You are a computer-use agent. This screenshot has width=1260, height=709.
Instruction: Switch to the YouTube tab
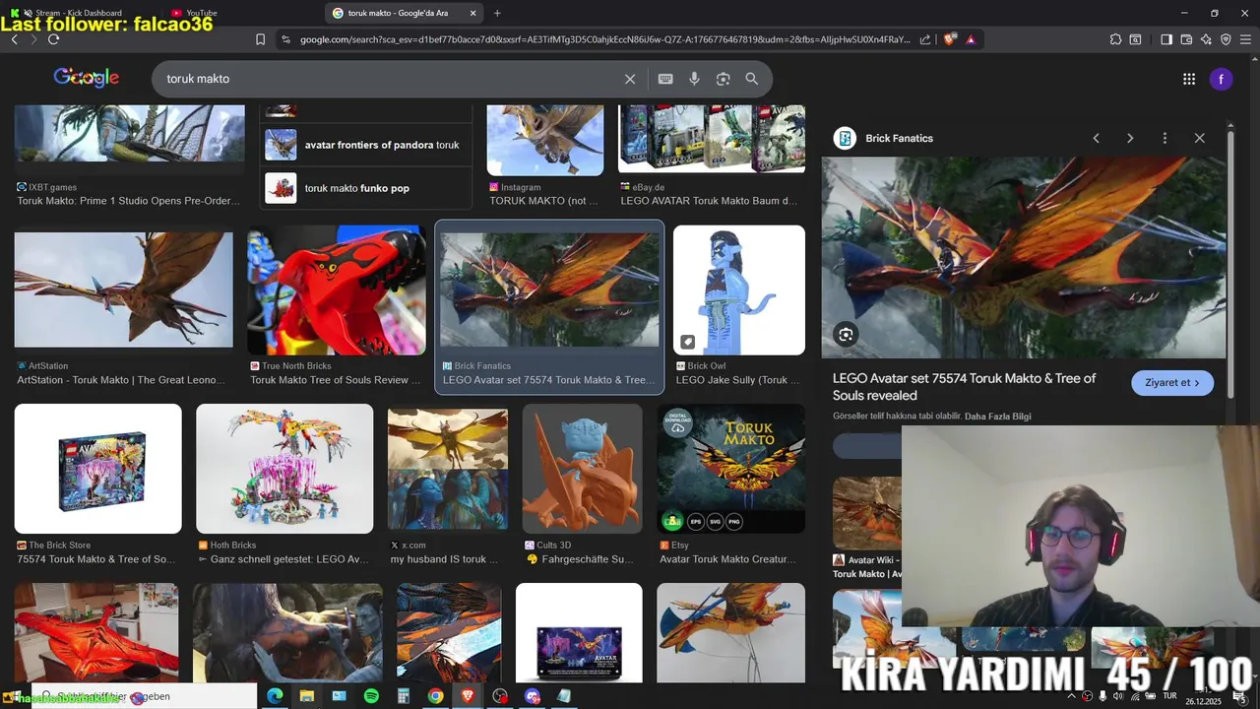click(x=202, y=13)
